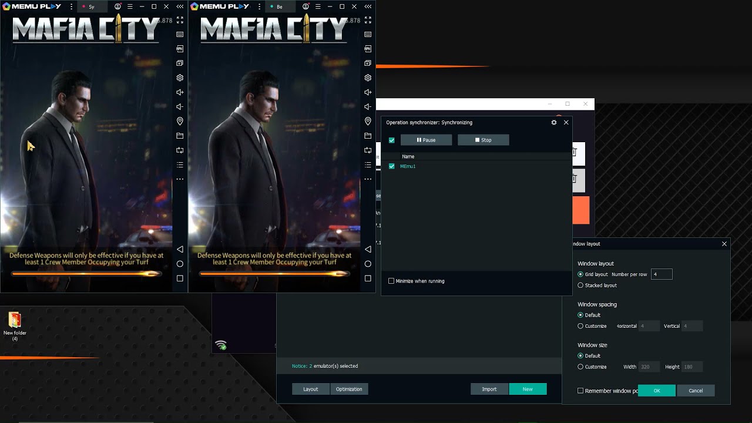Switch to the Be tab

point(280,7)
